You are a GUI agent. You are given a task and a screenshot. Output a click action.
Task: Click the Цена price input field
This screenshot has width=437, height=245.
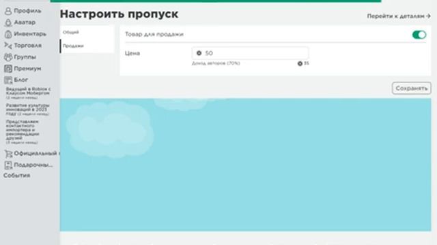[x=250, y=53]
